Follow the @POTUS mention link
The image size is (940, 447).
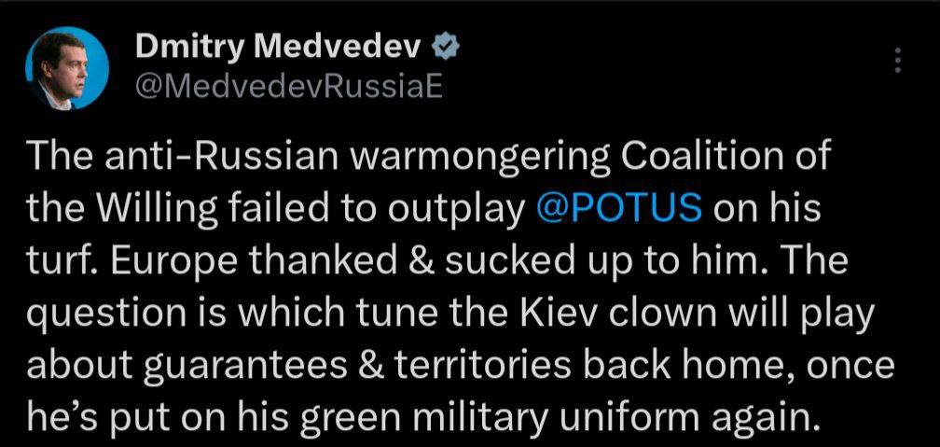[620, 207]
